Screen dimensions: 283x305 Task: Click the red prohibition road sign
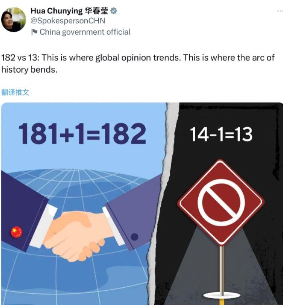[x=221, y=202]
